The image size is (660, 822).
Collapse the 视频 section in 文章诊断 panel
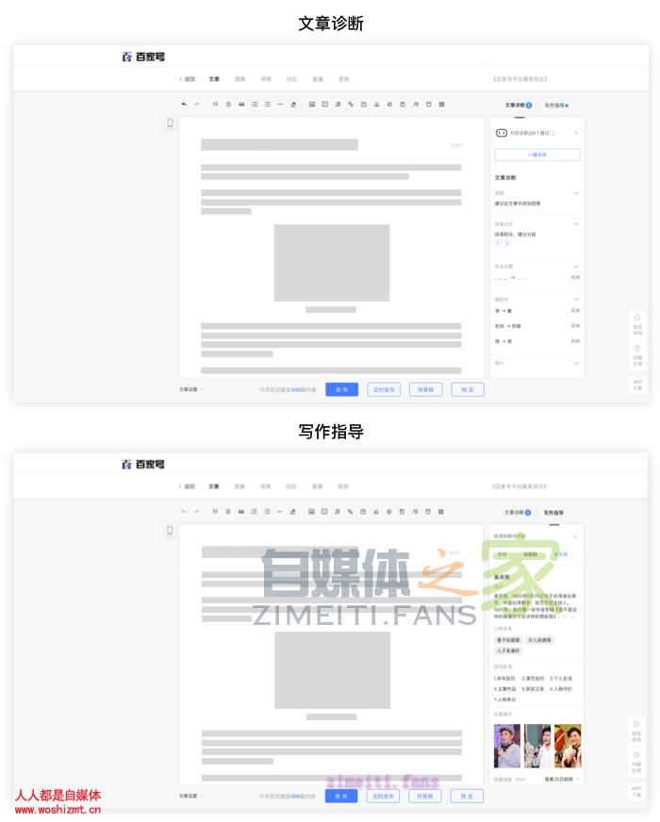tap(576, 193)
